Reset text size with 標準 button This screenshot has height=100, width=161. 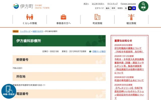click(x=113, y=8)
